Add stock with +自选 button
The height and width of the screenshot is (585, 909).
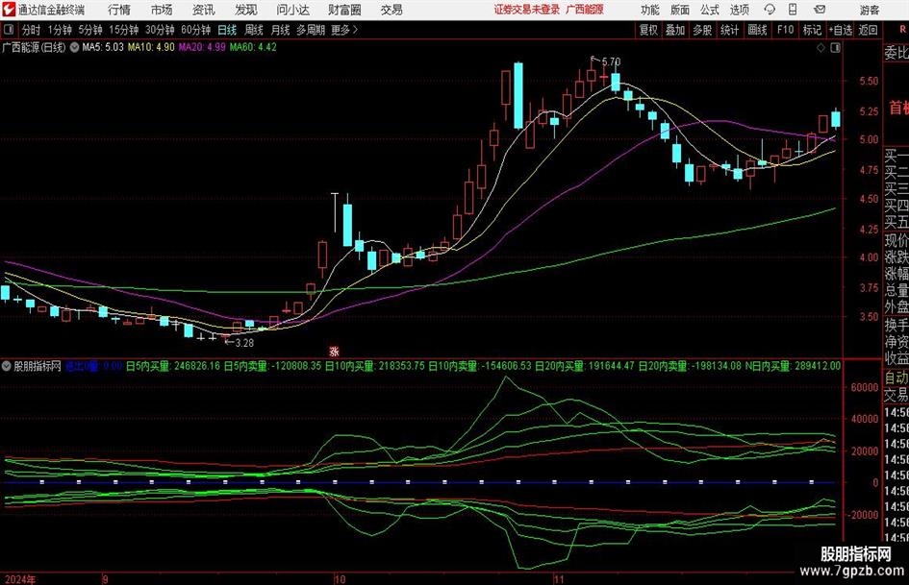tap(841, 30)
